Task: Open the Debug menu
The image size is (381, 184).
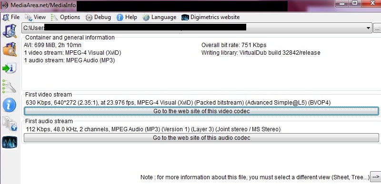Action: coord(99,17)
